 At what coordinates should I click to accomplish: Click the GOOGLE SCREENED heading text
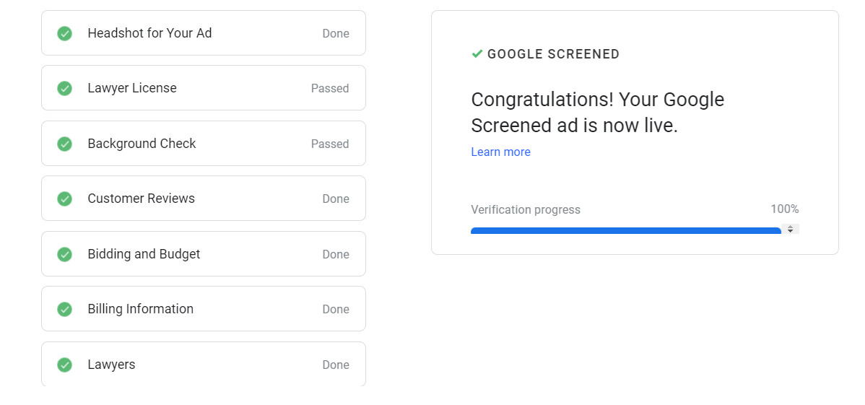click(x=553, y=54)
